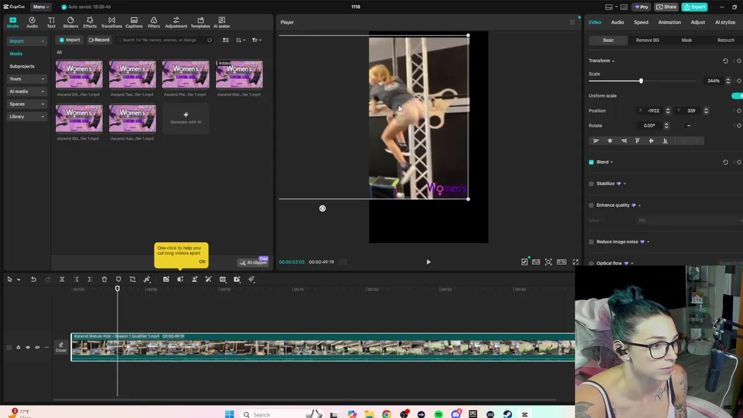Open the Templates panel

click(x=200, y=23)
